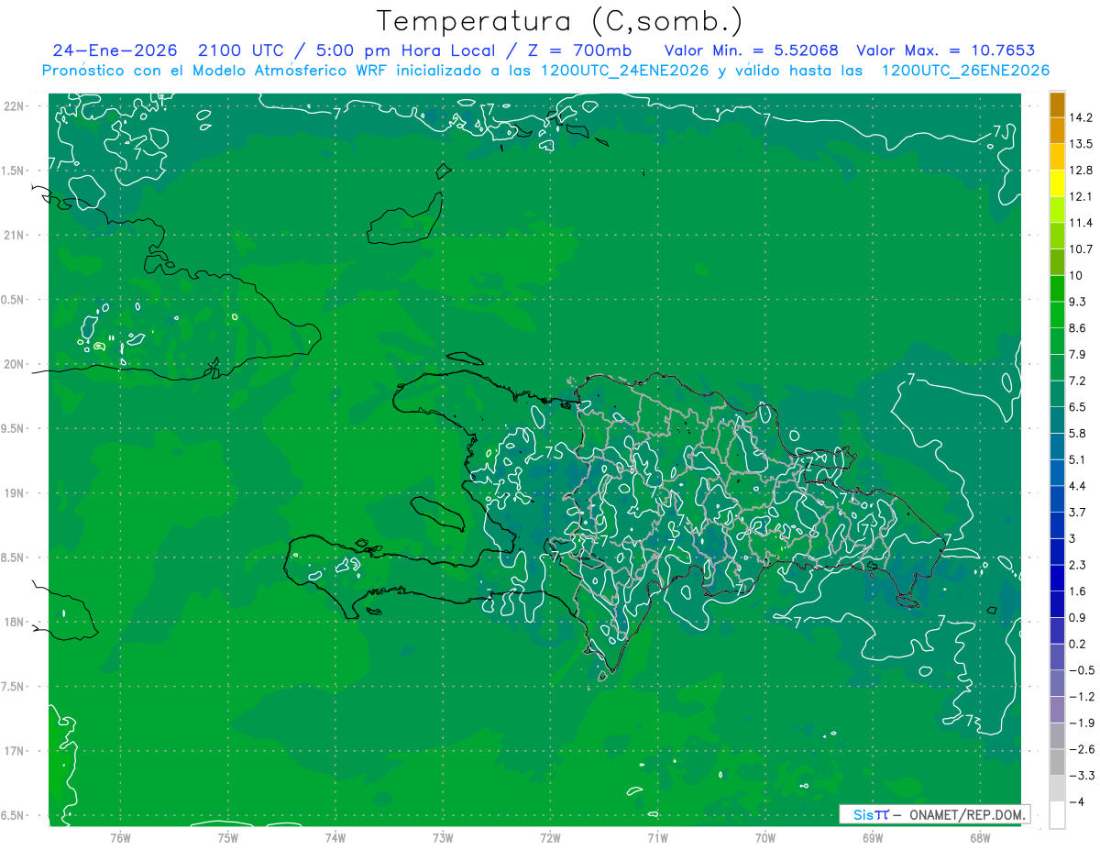
Task: Click white swatch below the -4 label
Action: point(1057,815)
